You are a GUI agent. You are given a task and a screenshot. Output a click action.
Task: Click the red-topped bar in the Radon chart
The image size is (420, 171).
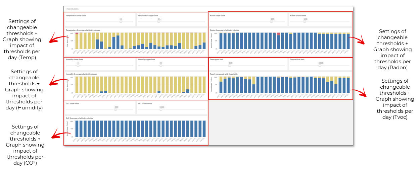click(x=278, y=41)
